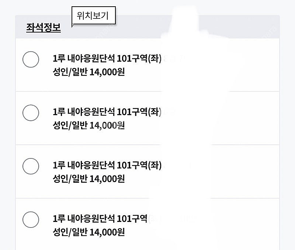
Task: Click the third row's 성인/일반 14,000원 price
Action: pyautogui.click(x=89, y=179)
